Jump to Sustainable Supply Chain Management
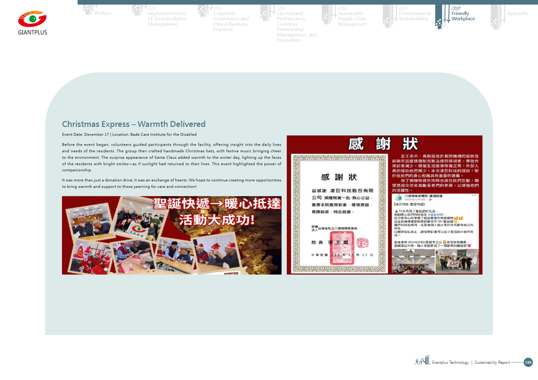538x380 pixels. coord(352,19)
